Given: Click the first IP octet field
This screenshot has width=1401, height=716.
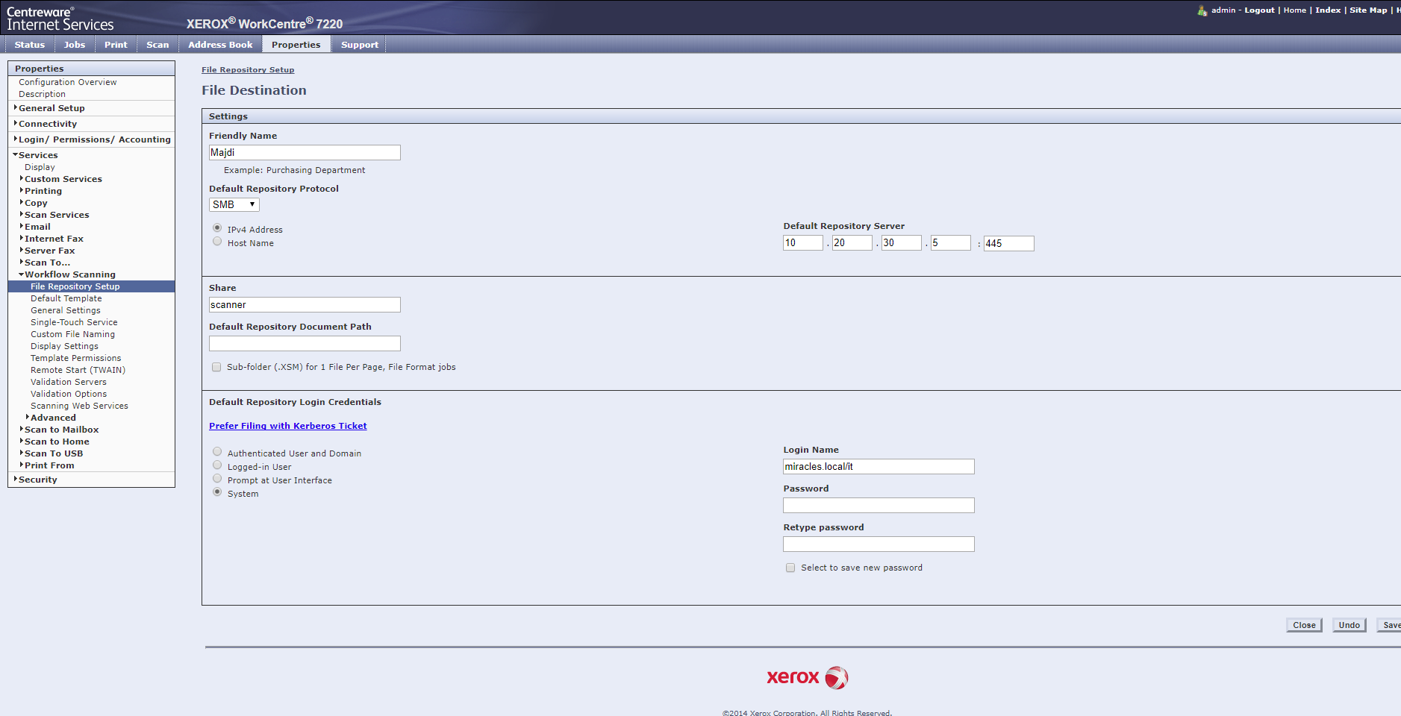Looking at the screenshot, I should pyautogui.click(x=803, y=243).
